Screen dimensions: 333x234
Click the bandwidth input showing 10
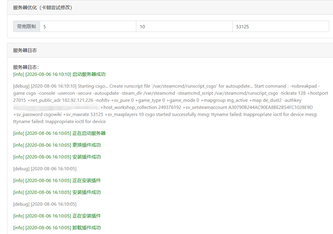point(185,26)
